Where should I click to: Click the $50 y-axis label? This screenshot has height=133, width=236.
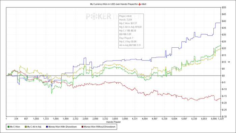point(224,7)
